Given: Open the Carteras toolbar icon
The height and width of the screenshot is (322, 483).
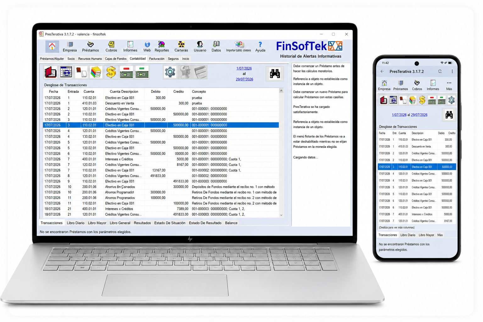Looking at the screenshot, I should coord(181,47).
